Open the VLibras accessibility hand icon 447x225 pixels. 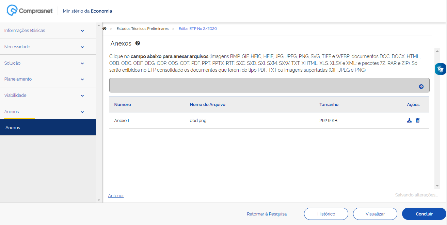[x=441, y=69]
